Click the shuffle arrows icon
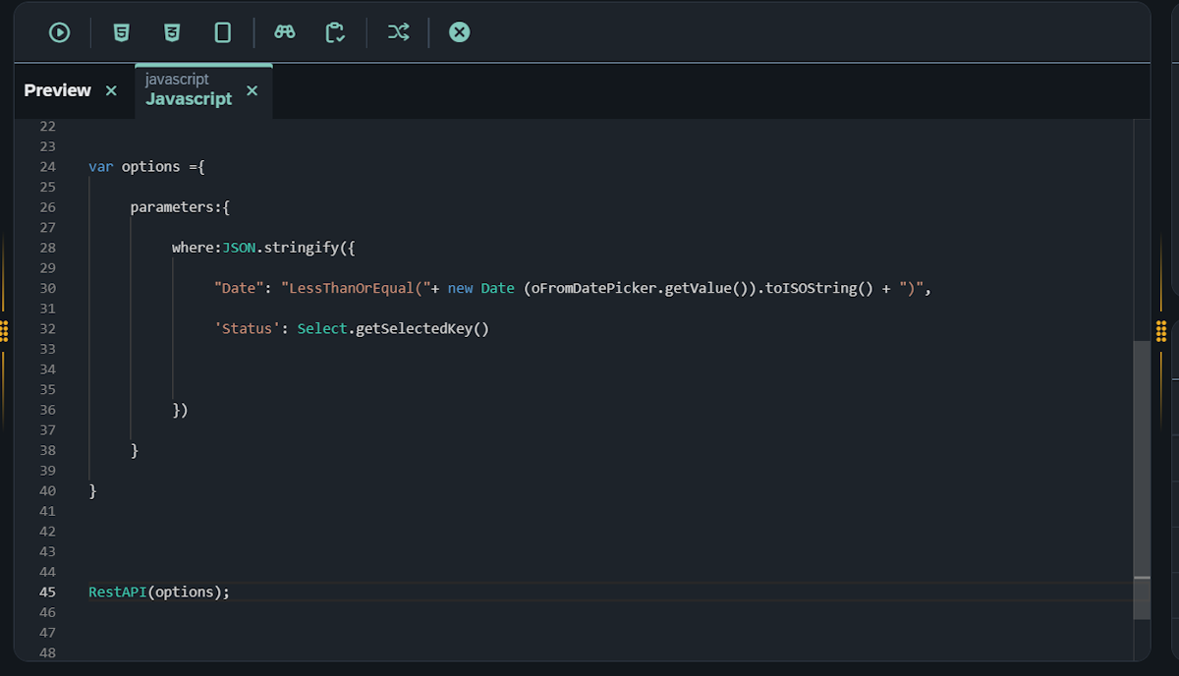1179x676 pixels. point(398,32)
